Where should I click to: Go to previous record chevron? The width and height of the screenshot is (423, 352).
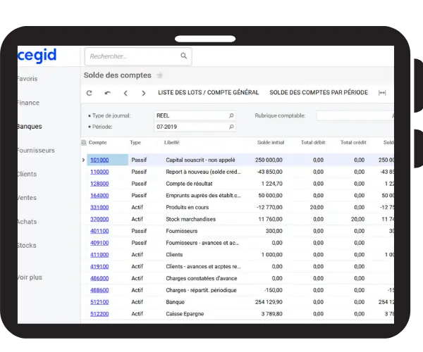coord(125,93)
